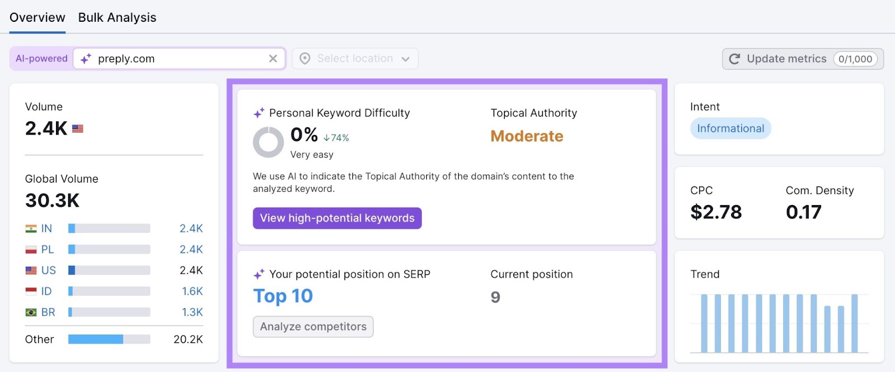Click the 0% difficulty donut chart

point(268,142)
